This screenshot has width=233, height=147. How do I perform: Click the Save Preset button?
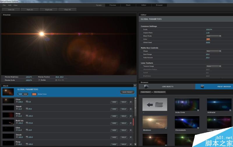click(x=127, y=92)
